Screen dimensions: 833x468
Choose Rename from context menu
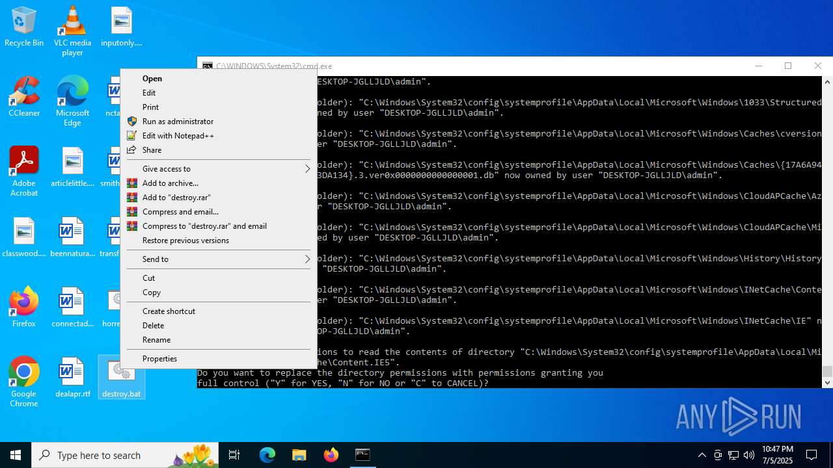219,340
